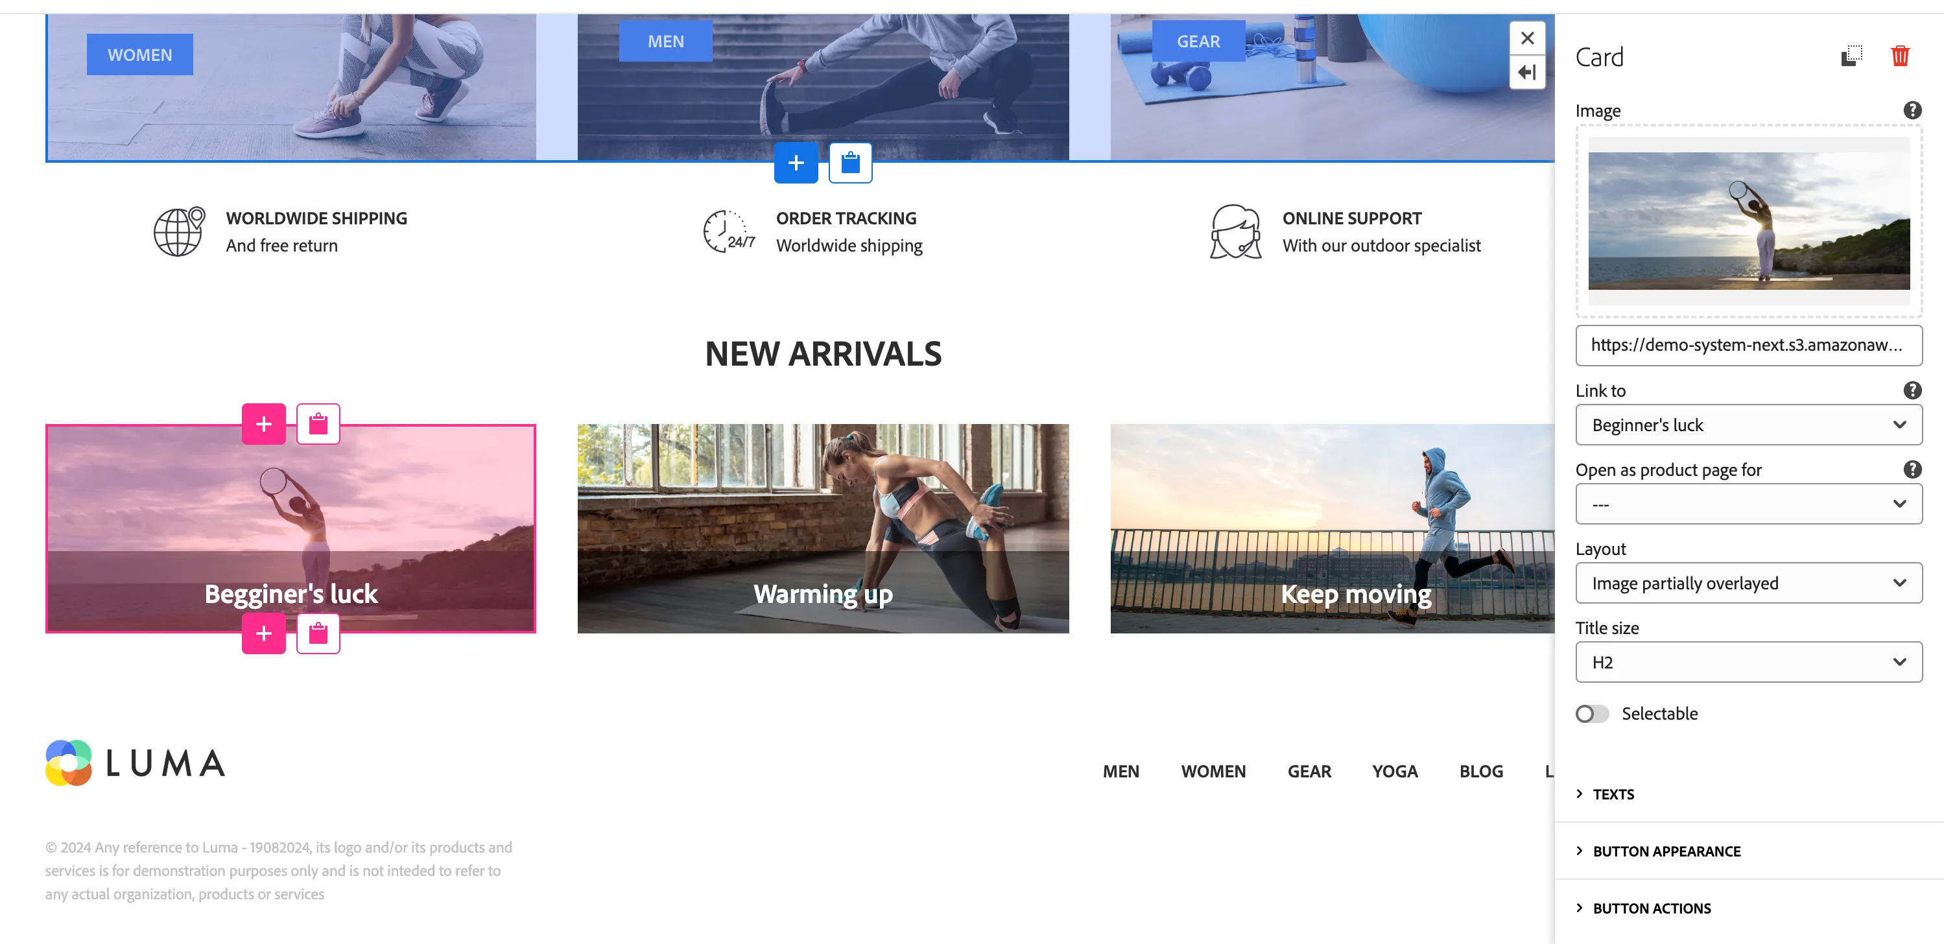The height and width of the screenshot is (944, 1944).
Task: Click the collapse panel arrow icon
Action: pos(1526,73)
